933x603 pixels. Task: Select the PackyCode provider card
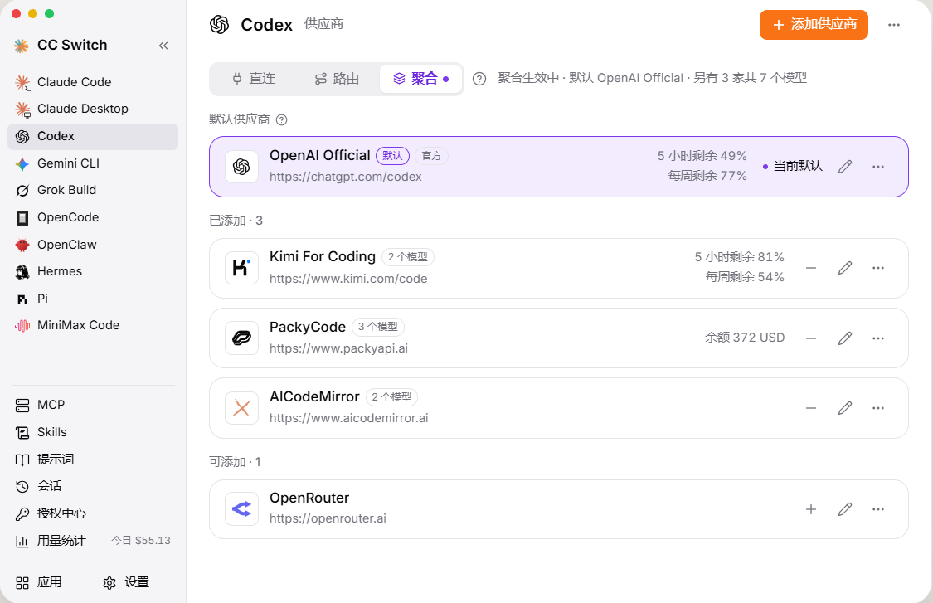(559, 338)
